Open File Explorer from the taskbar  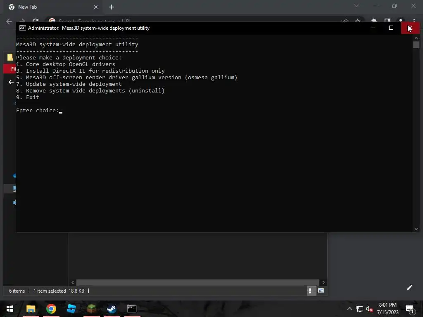tap(31, 309)
